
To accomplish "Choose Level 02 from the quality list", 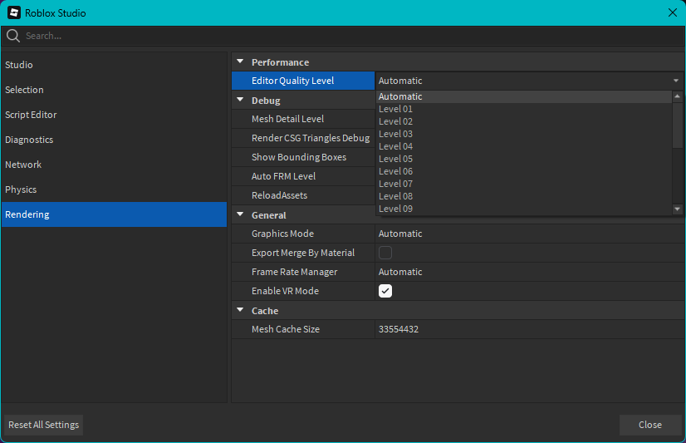I will 524,121.
